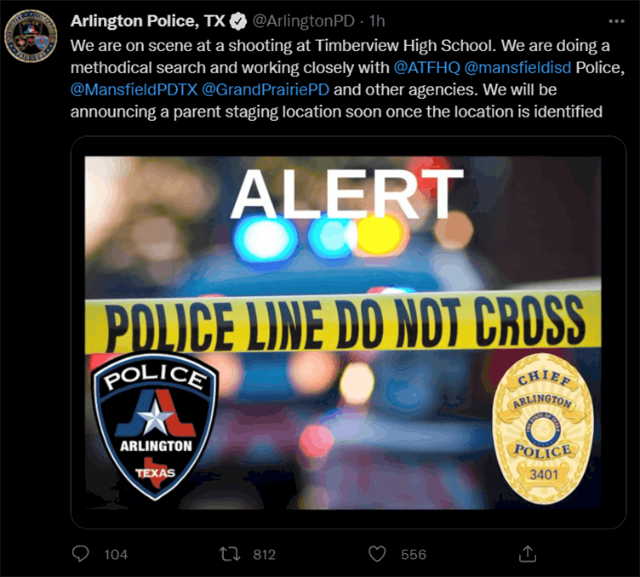Open the @ATFHQ mention link
Image resolution: width=640 pixels, height=577 pixels.
tap(426, 68)
